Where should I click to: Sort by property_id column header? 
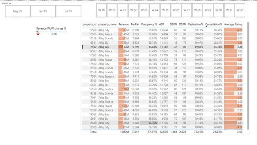[x=89, y=24]
